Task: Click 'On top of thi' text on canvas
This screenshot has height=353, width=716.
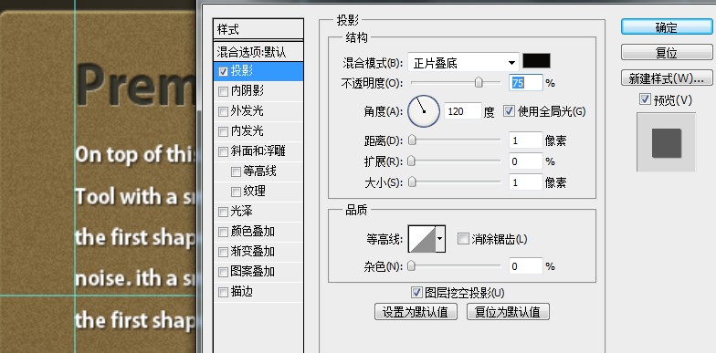Action: 135,155
